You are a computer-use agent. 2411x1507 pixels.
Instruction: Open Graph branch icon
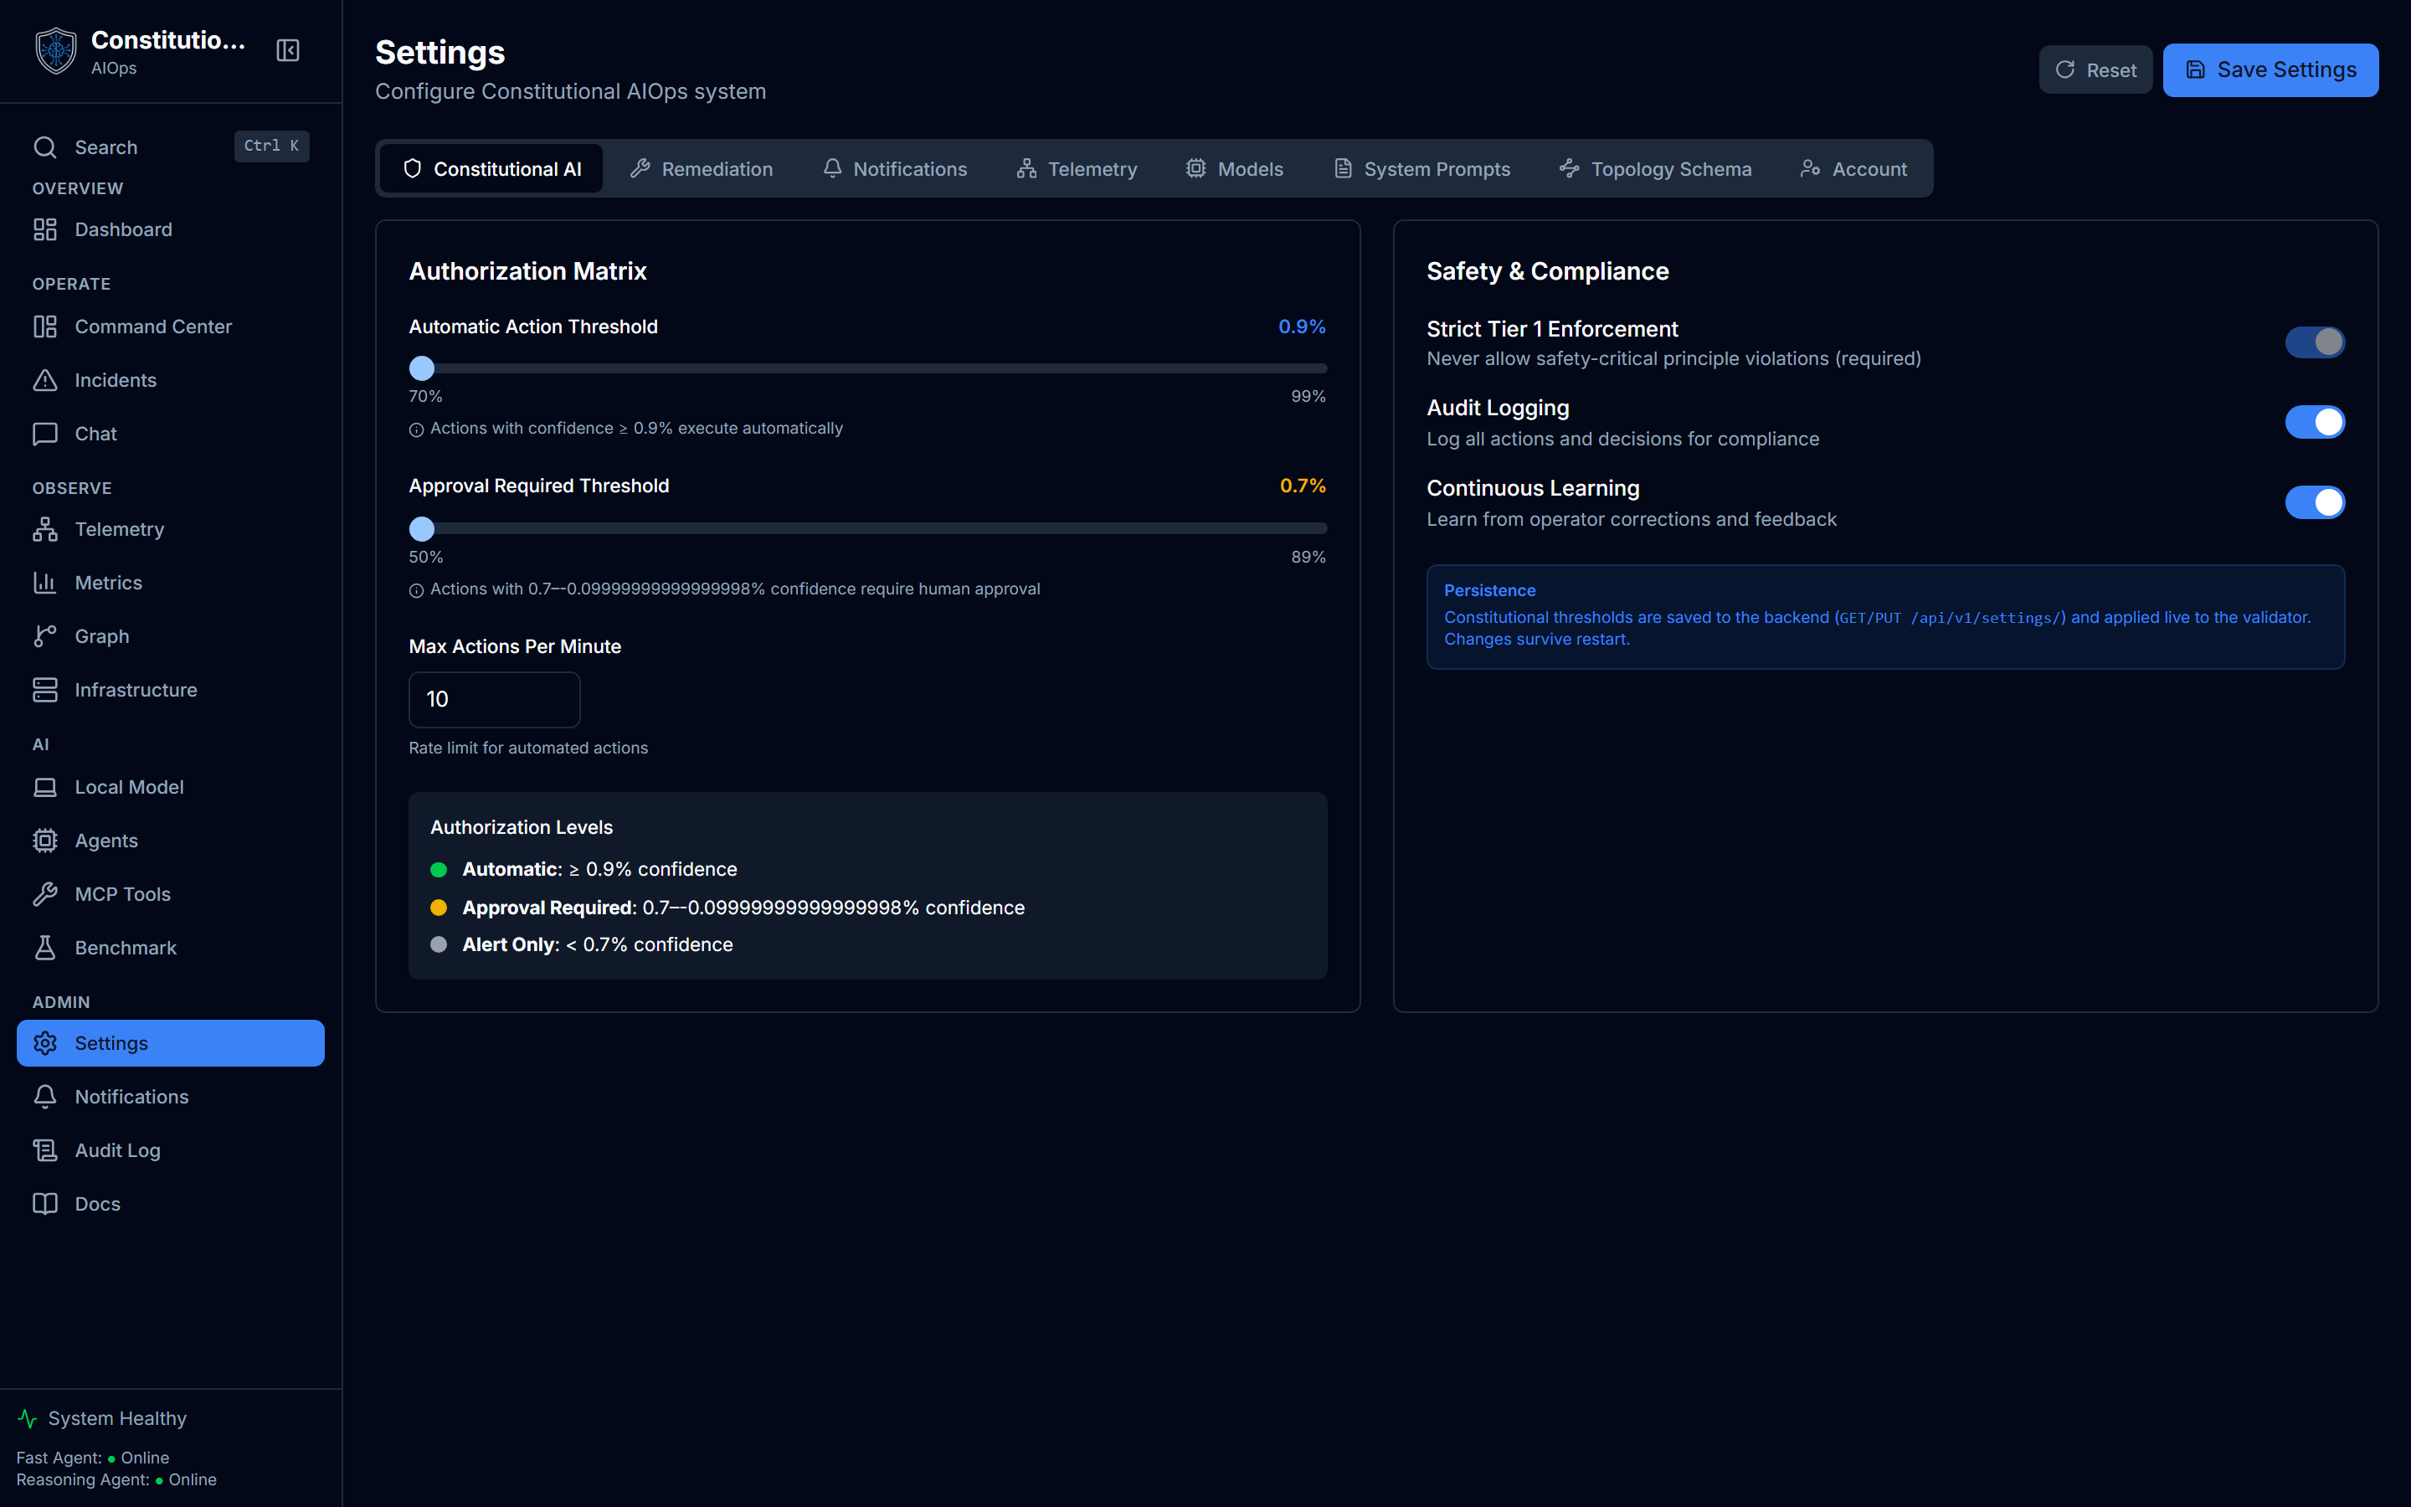coord(45,637)
